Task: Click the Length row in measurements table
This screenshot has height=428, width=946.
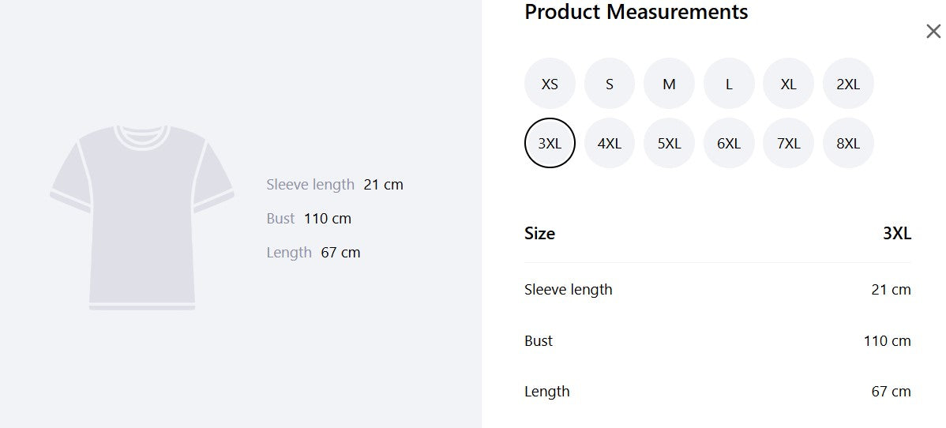Action: pos(717,391)
